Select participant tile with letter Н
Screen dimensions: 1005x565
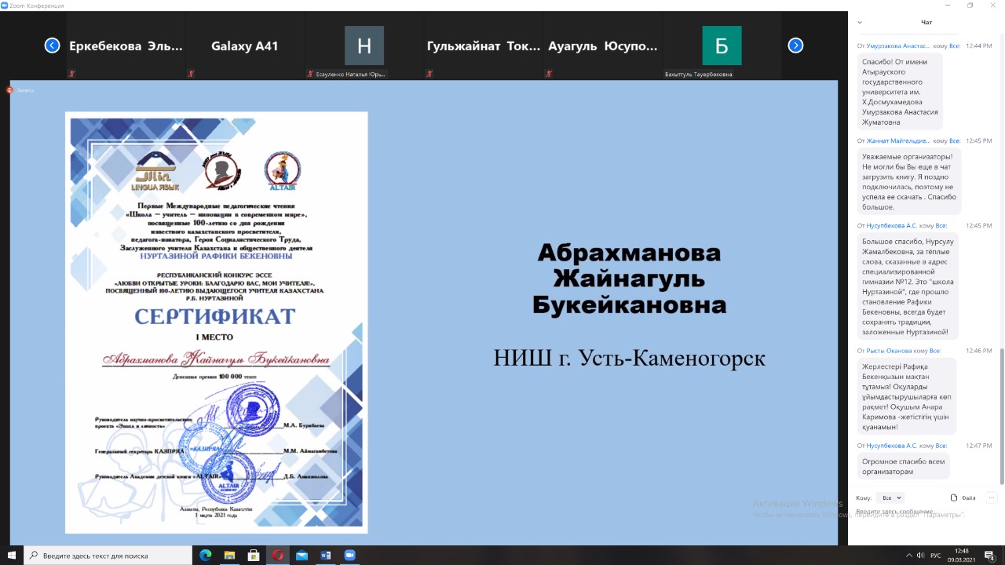click(364, 46)
